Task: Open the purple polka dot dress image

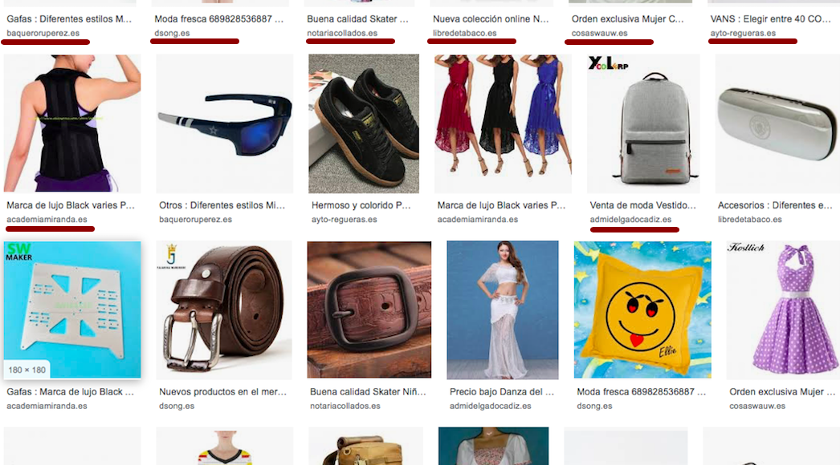Action: 783,309
